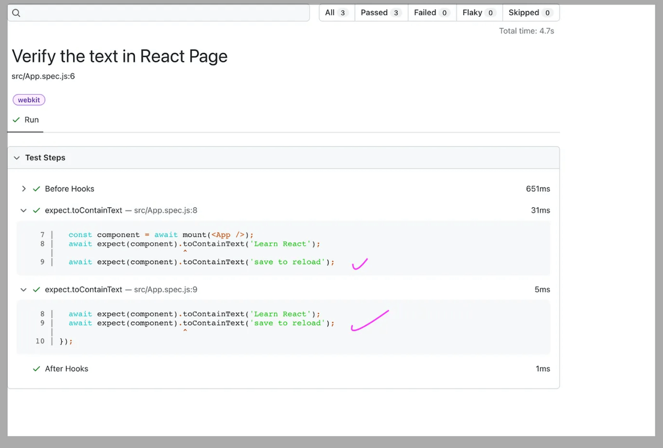Select the Flaky filter
The height and width of the screenshot is (448, 663).
[478, 12]
